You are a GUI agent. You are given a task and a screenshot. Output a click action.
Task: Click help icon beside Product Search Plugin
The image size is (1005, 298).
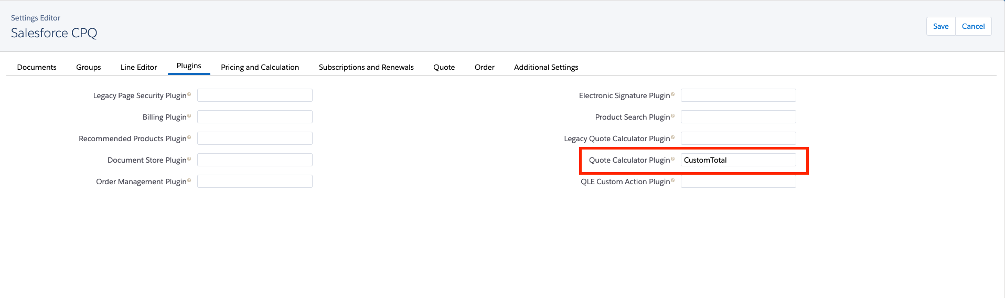pos(673,116)
